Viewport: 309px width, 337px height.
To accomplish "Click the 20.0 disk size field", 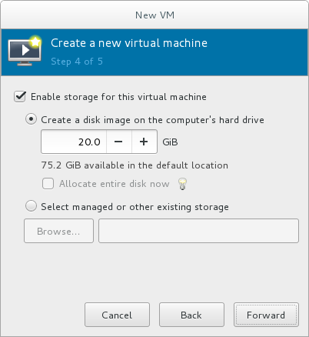I will click(x=74, y=142).
